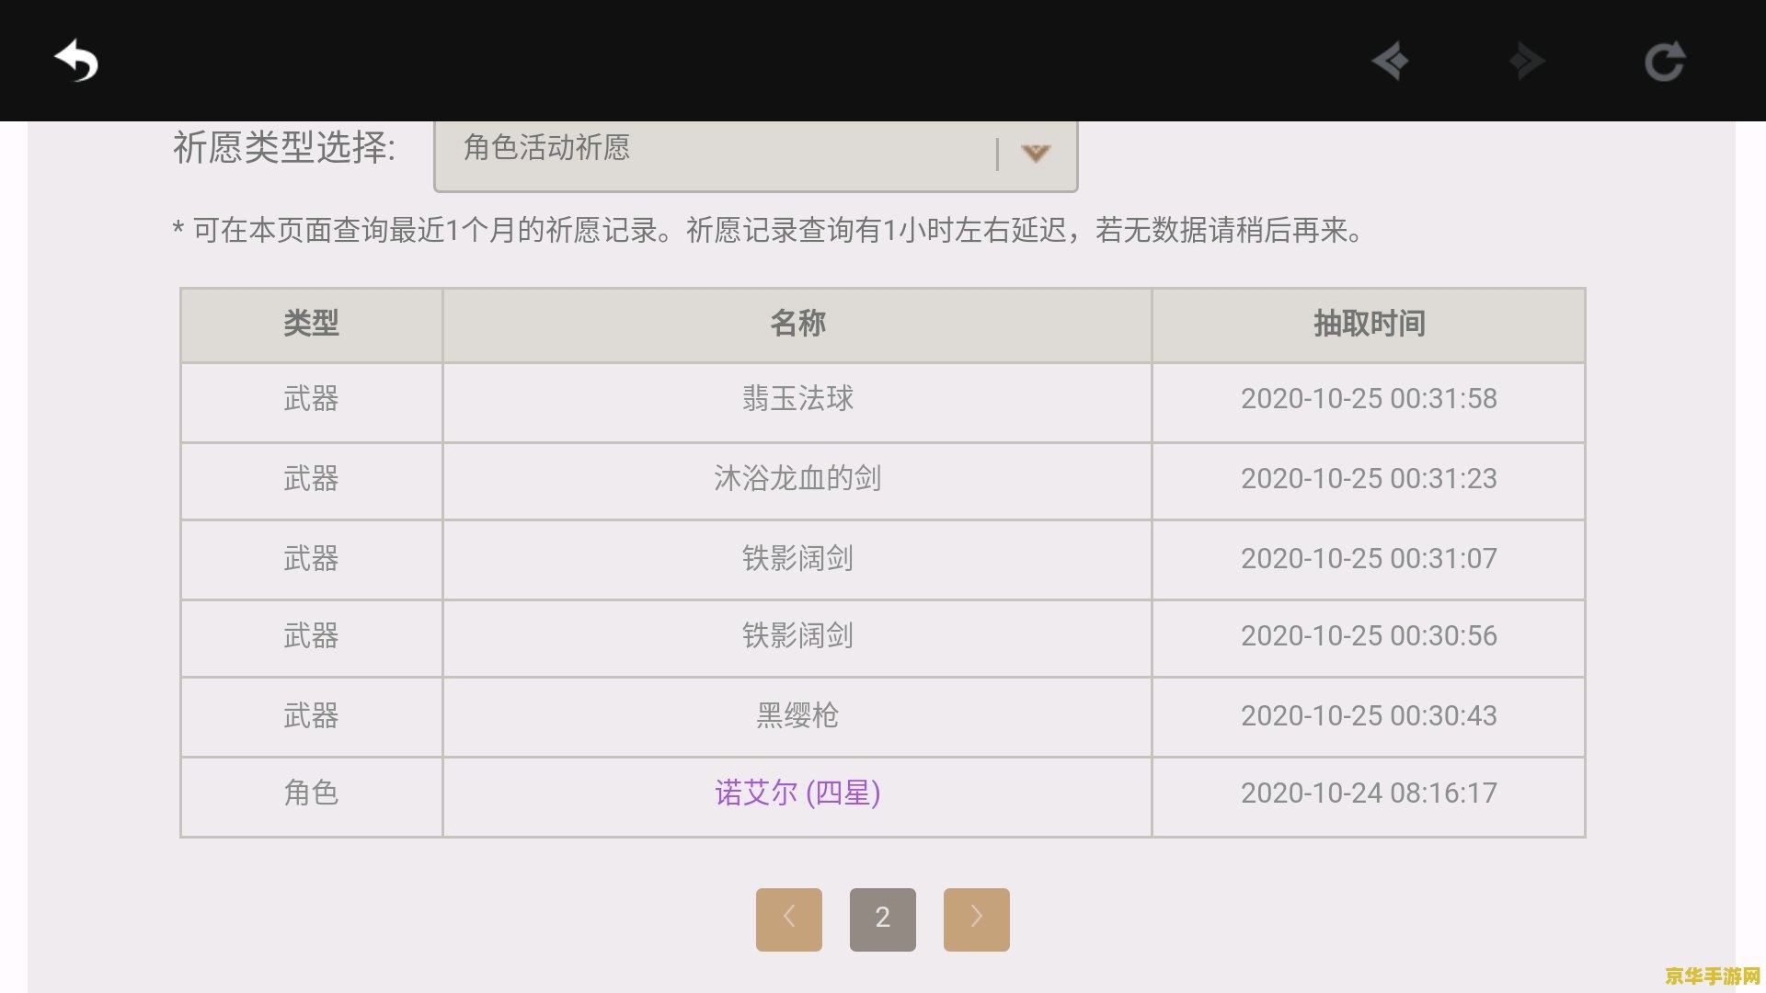Viewport: 1766px width, 993px height.
Task: Select the previous page arrow below the table
Action: [x=789, y=918]
